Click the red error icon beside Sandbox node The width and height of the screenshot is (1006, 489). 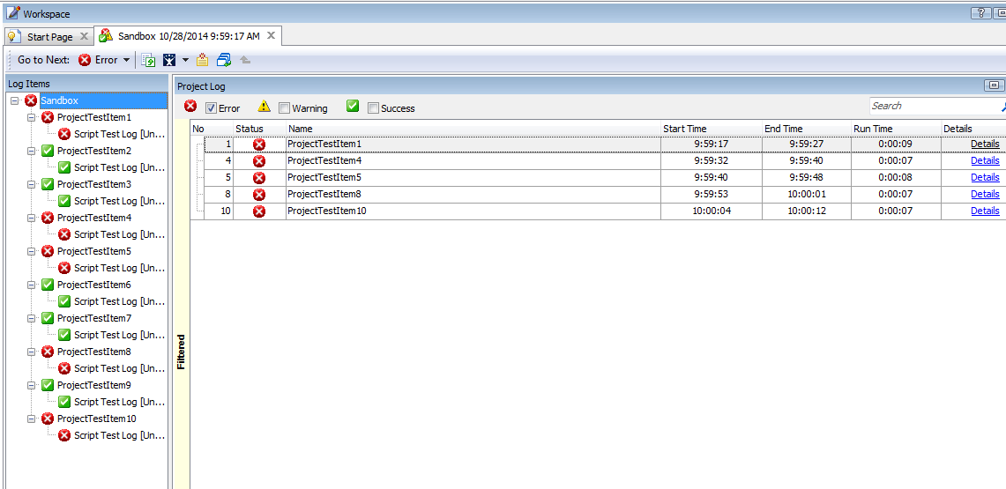pyautogui.click(x=31, y=100)
